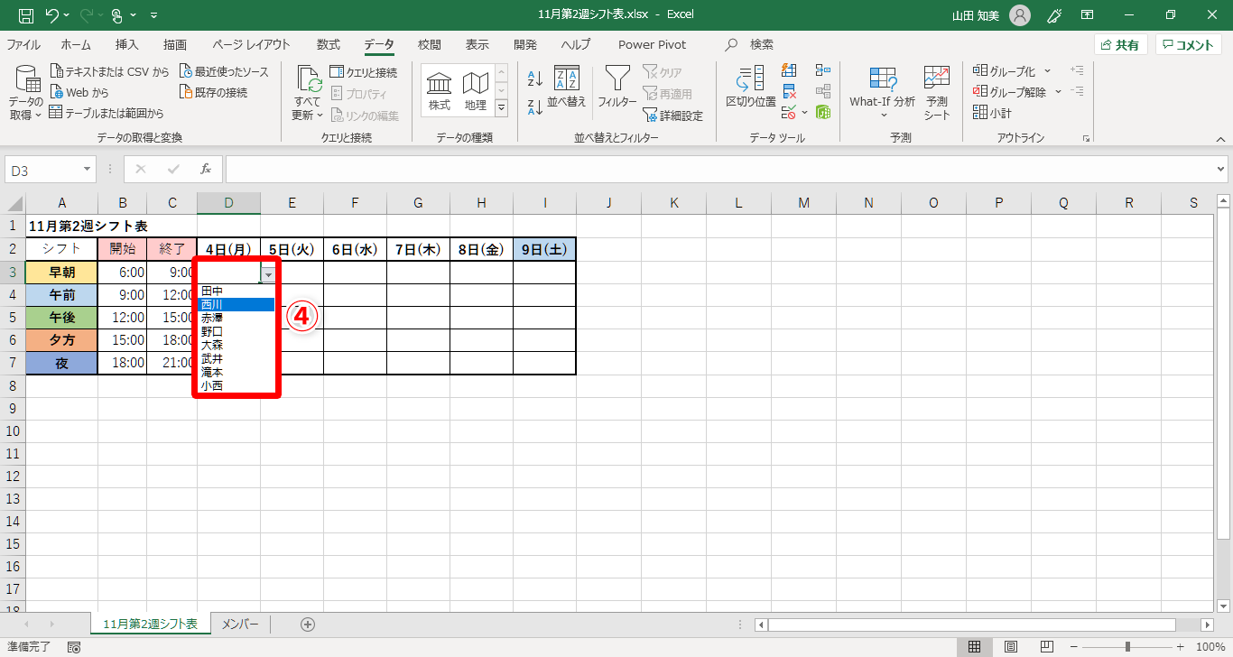Image resolution: width=1233 pixels, height=657 pixels.
Task: Switch to Page Break Preview in status bar
Action: (1047, 647)
